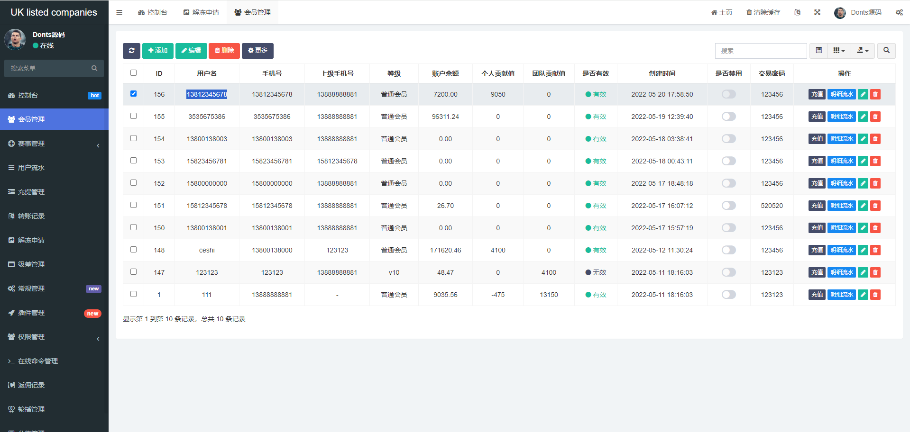Click the green 添加 button

pos(157,51)
